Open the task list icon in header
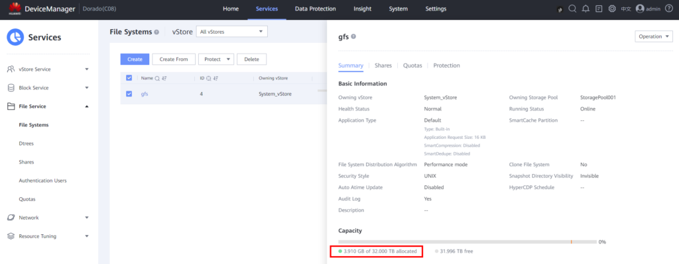Screen dimensions: 679x264 [599, 9]
